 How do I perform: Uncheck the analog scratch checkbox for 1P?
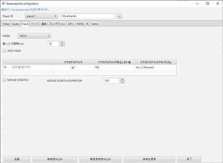pos(73,67)
